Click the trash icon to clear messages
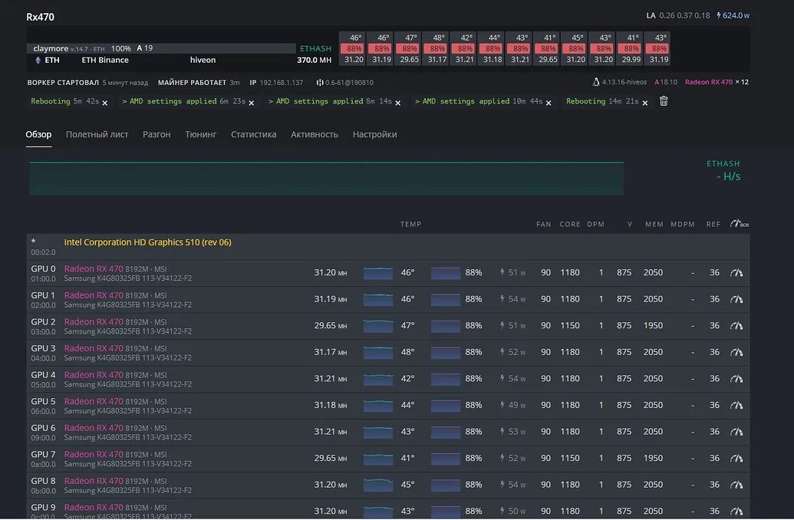 [x=664, y=101]
